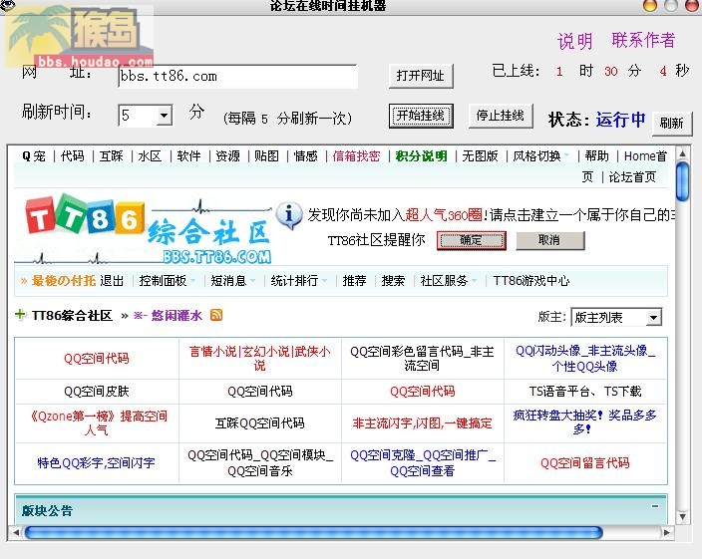Open the 刷新时间 minutes dropdown

pyautogui.click(x=165, y=116)
